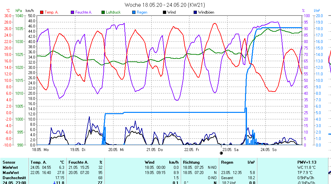Select the chart title Woche 18.05.20 - 24.05.20
331x184 pixels.
[165, 5]
